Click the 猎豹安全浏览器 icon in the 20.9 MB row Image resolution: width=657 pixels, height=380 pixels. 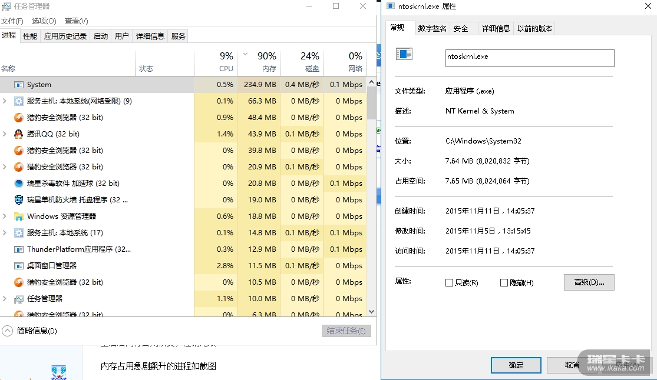click(18, 167)
